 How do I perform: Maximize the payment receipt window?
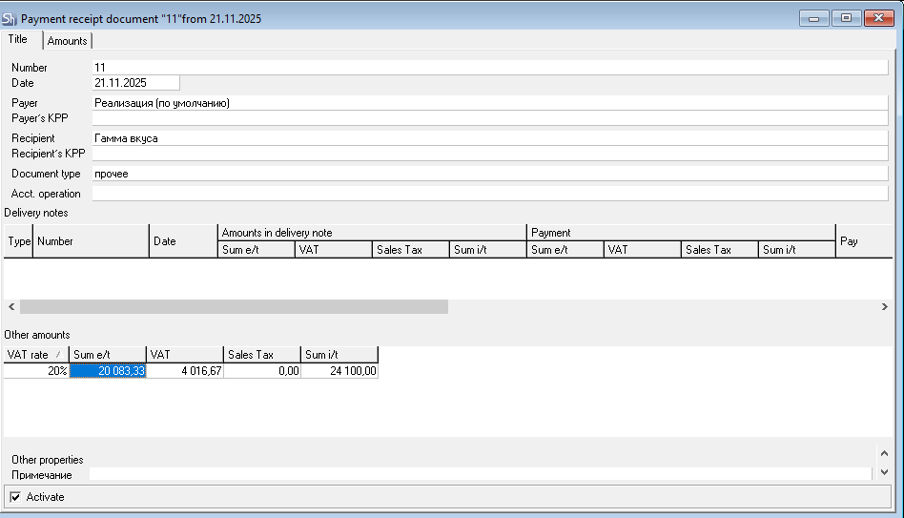pyautogui.click(x=845, y=18)
